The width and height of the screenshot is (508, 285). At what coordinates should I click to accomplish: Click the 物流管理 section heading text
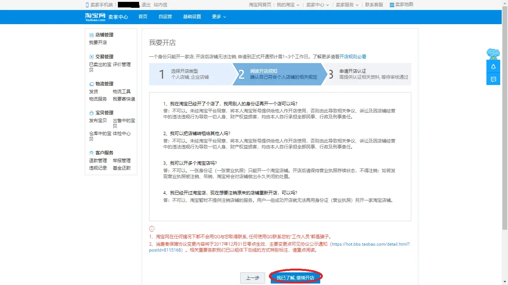[105, 84]
